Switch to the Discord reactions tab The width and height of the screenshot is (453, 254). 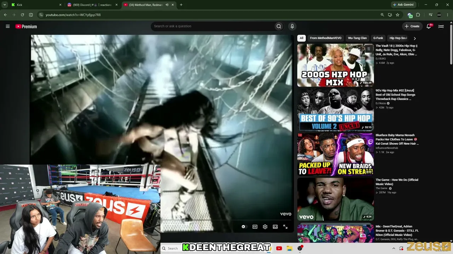(x=92, y=5)
